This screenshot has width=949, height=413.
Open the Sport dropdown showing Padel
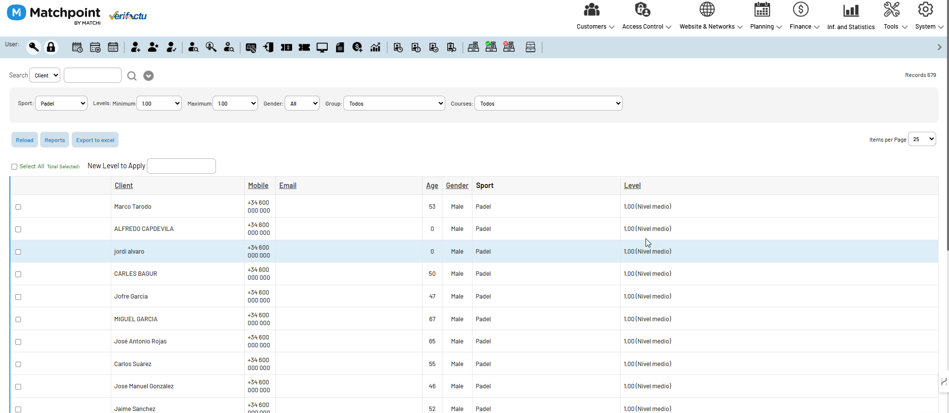(x=61, y=104)
